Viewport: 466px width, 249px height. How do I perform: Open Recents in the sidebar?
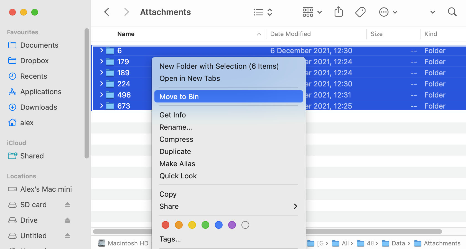[x=34, y=76]
